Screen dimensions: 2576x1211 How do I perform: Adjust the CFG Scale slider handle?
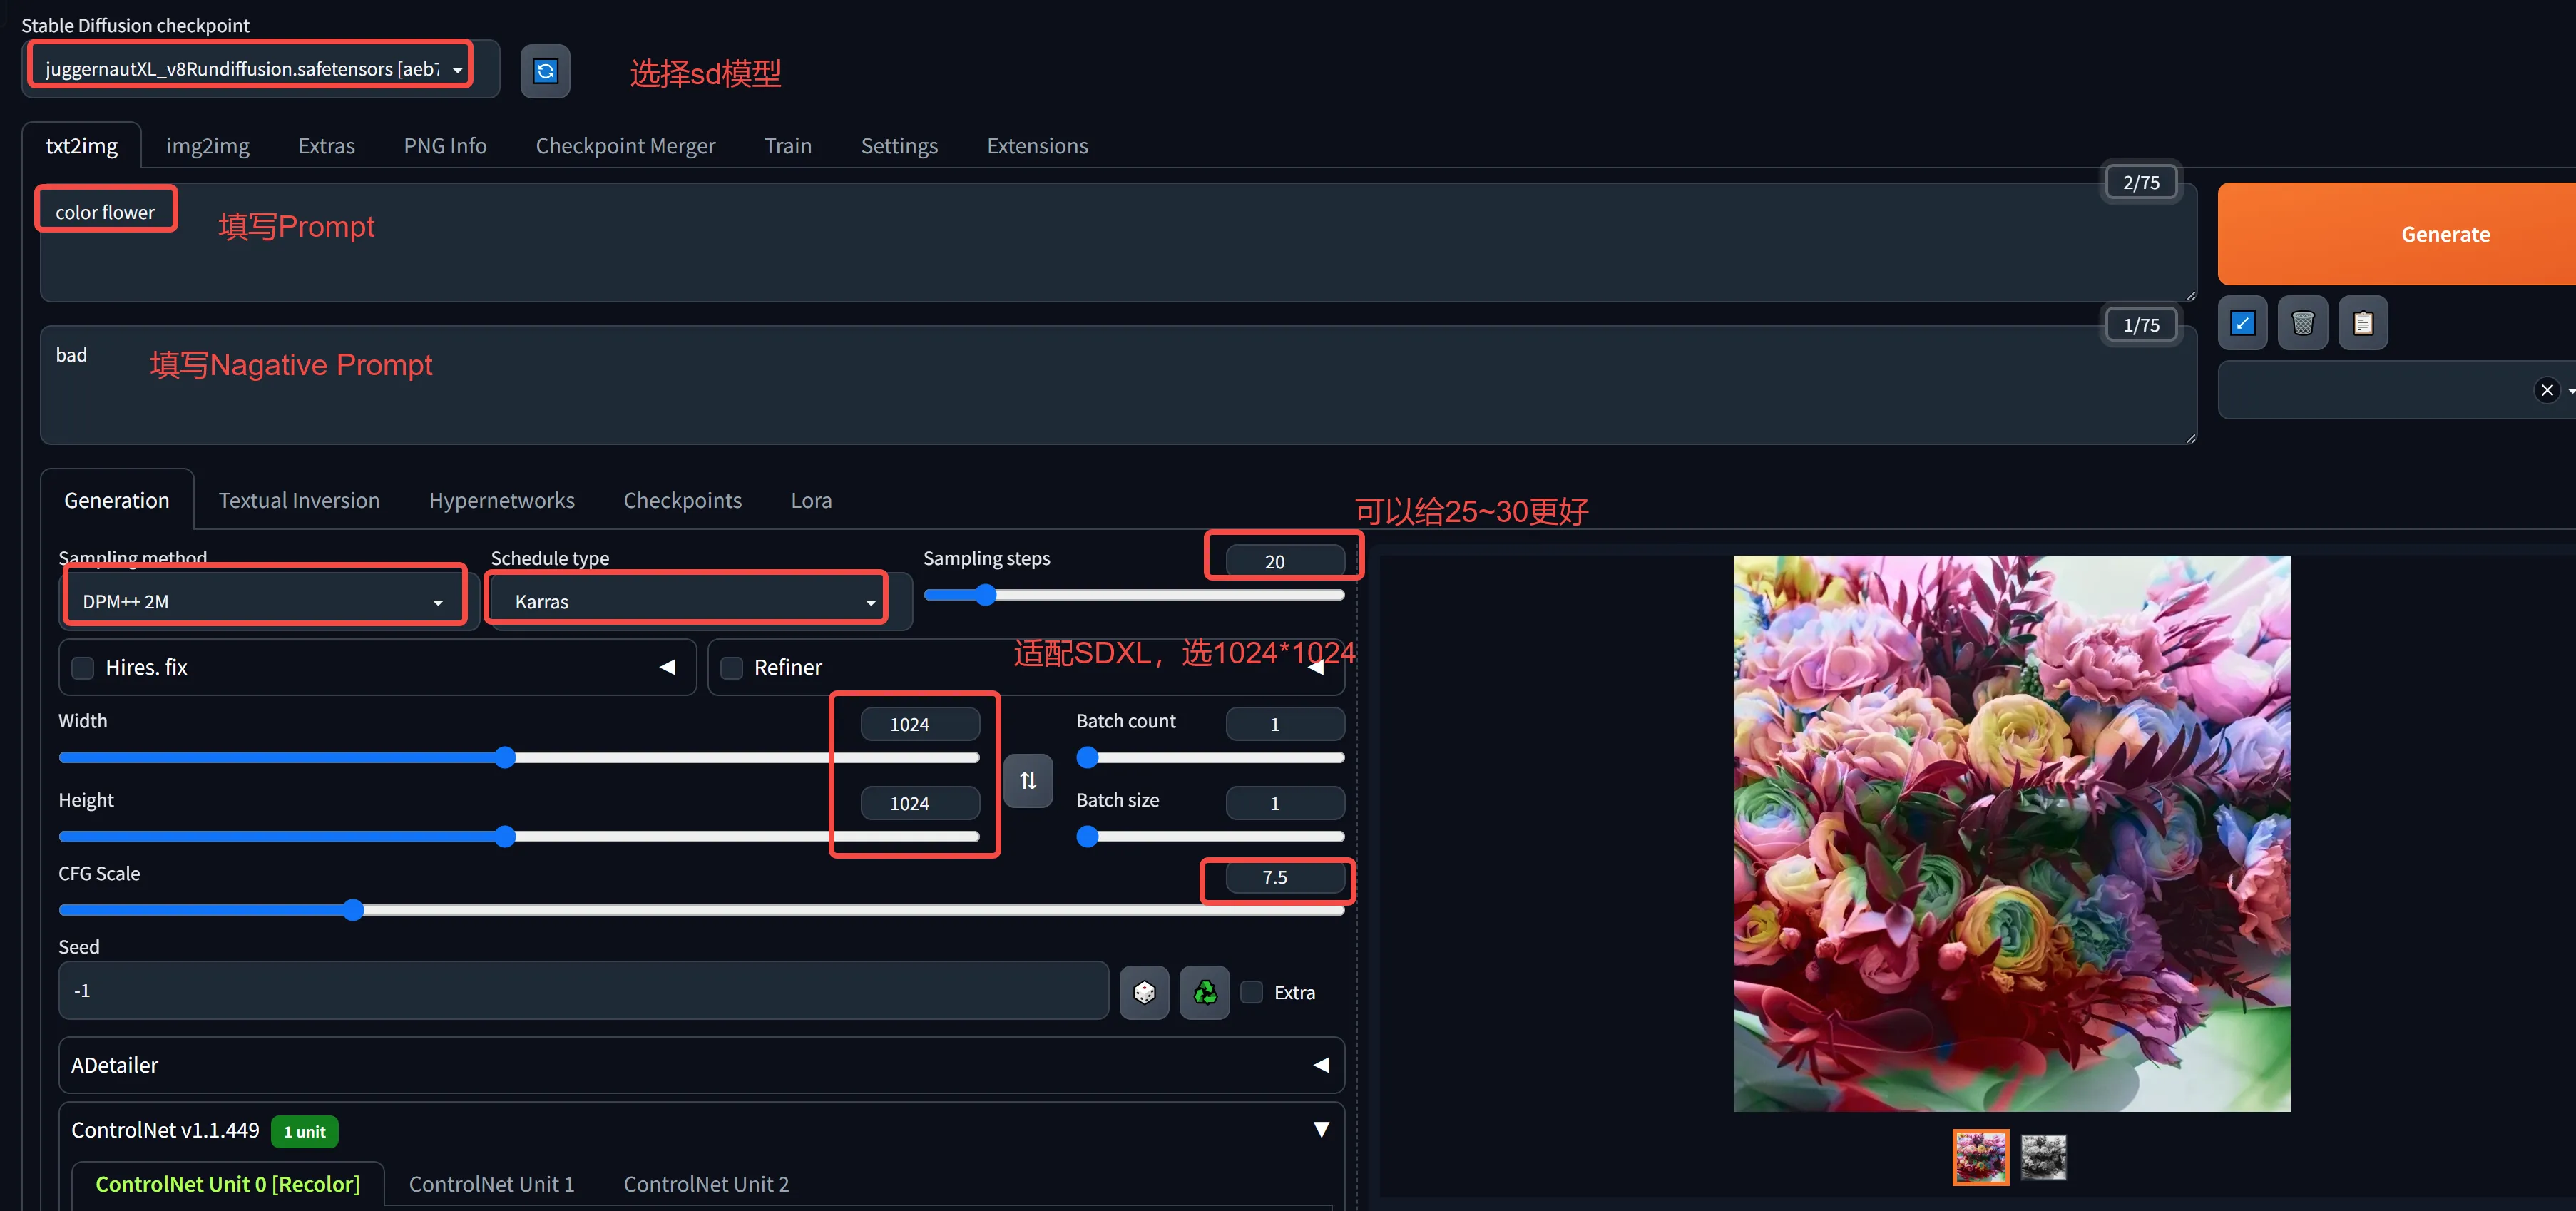(353, 910)
